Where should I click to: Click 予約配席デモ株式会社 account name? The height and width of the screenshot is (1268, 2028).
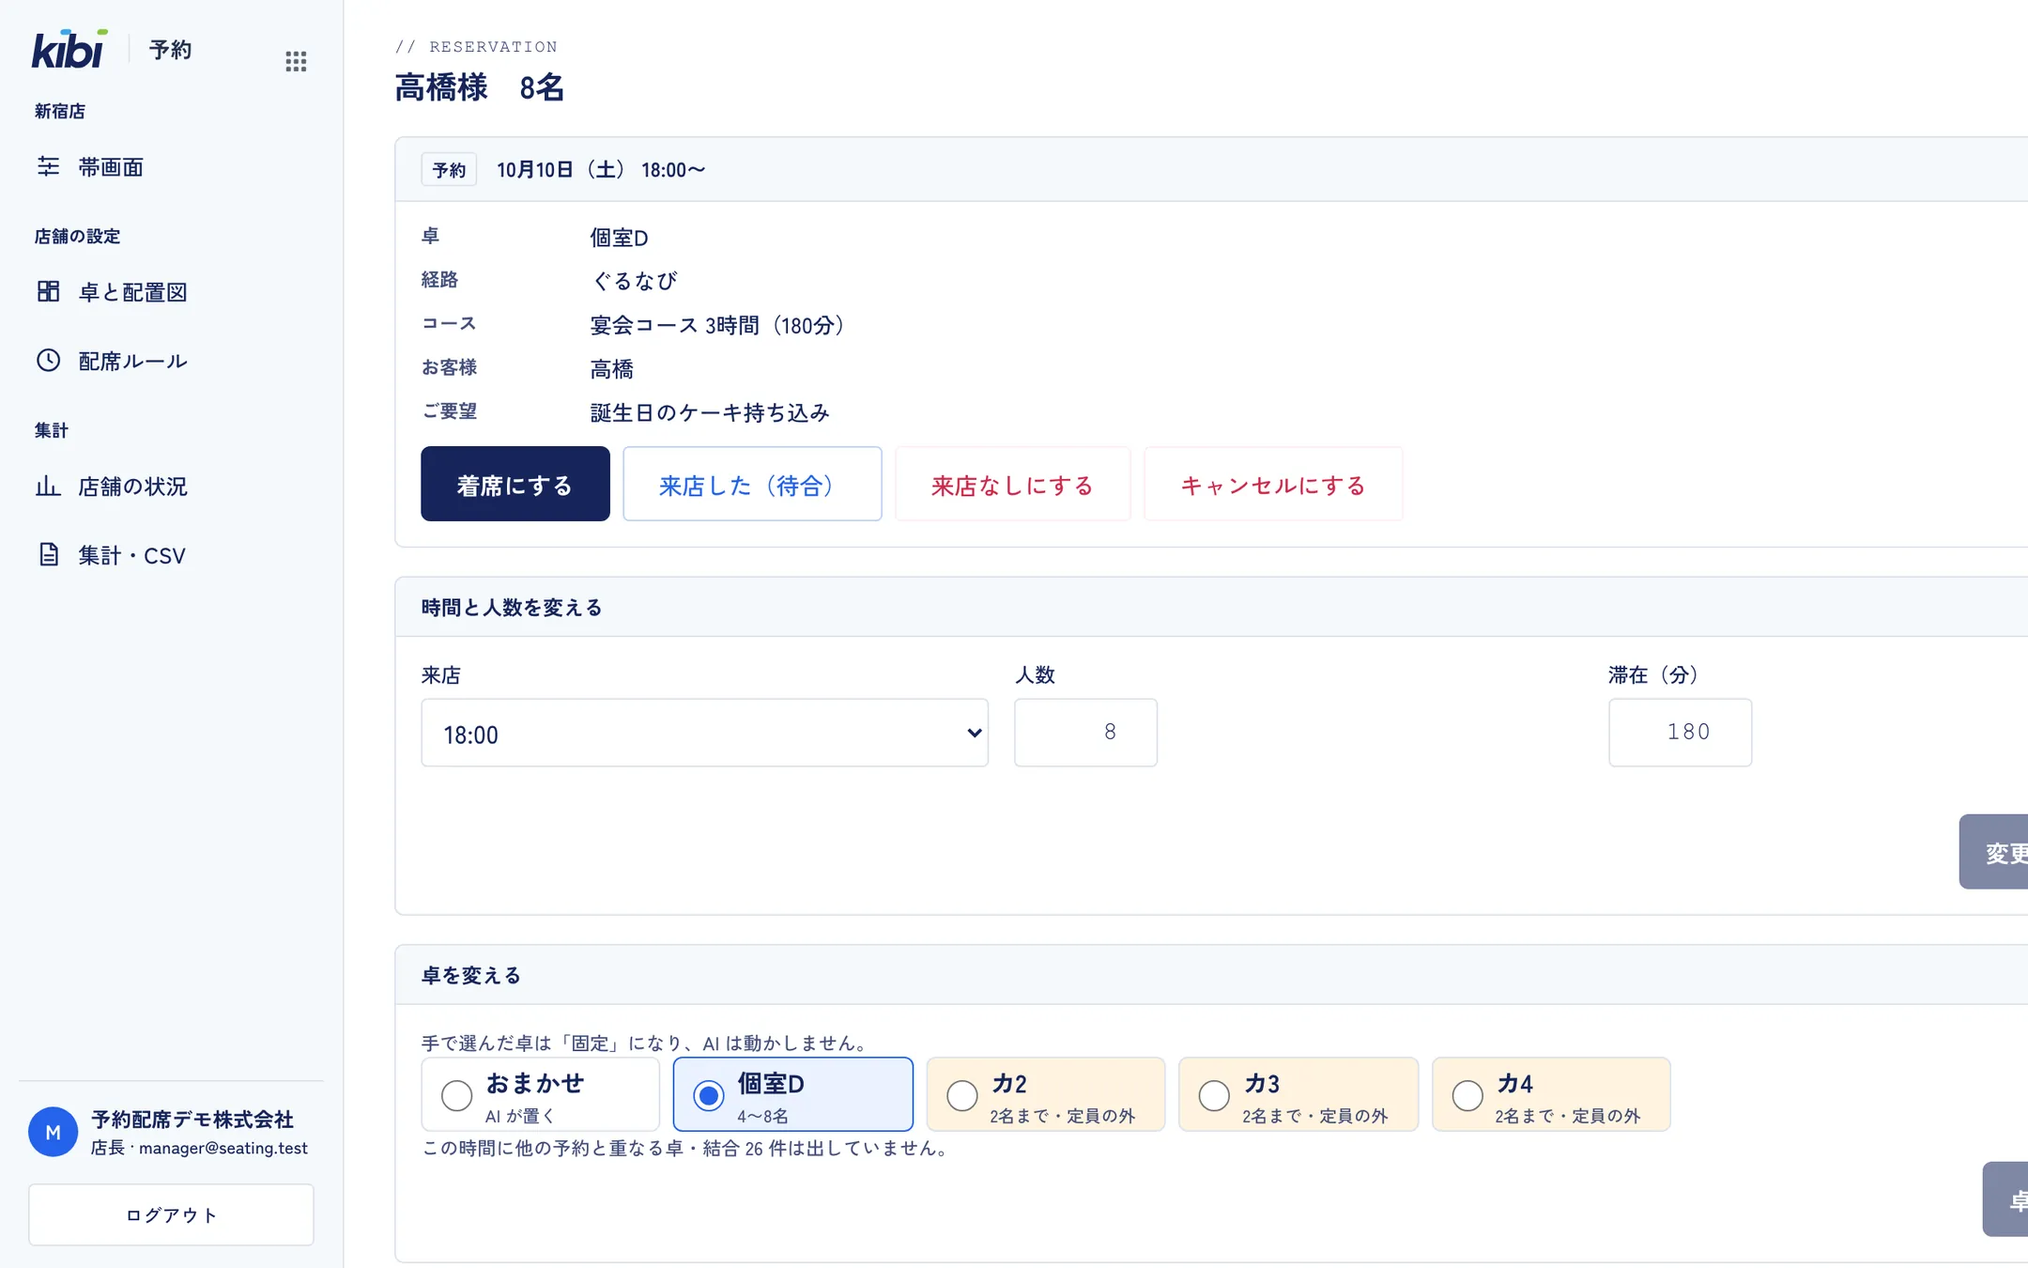pyautogui.click(x=192, y=1120)
